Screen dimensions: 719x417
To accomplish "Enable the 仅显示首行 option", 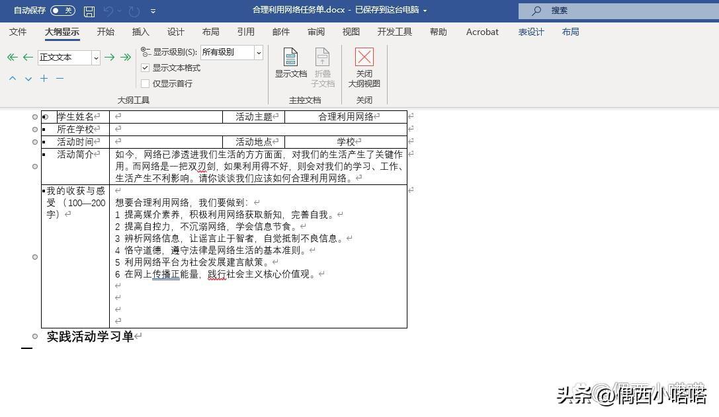I will click(145, 83).
